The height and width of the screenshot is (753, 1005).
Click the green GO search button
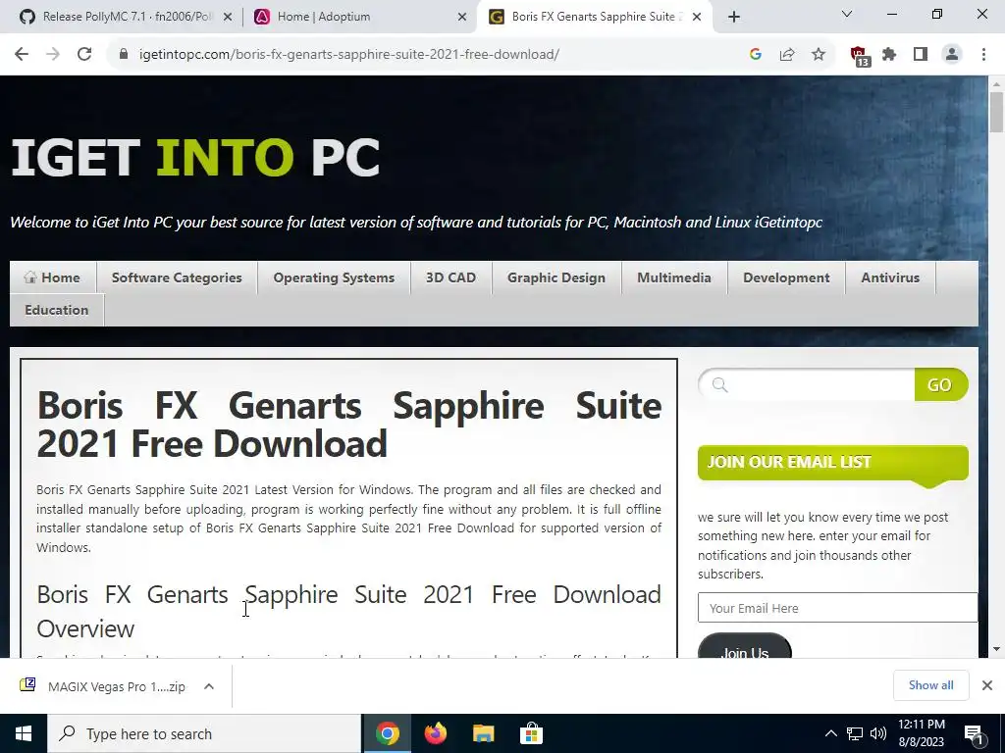940,384
